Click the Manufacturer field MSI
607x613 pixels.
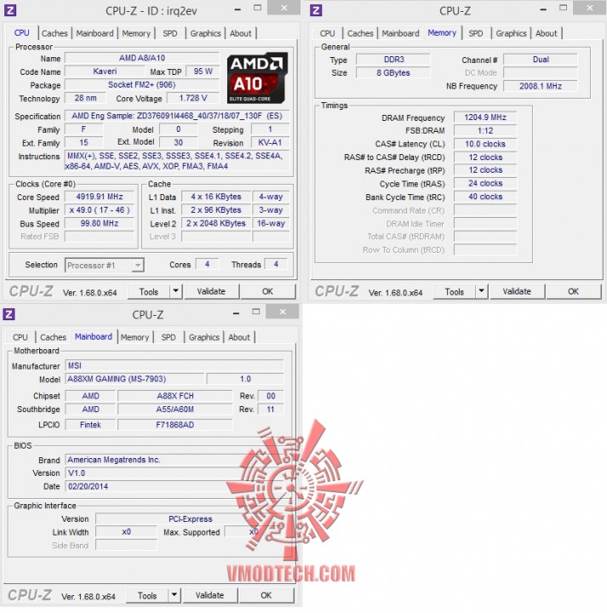(x=175, y=365)
